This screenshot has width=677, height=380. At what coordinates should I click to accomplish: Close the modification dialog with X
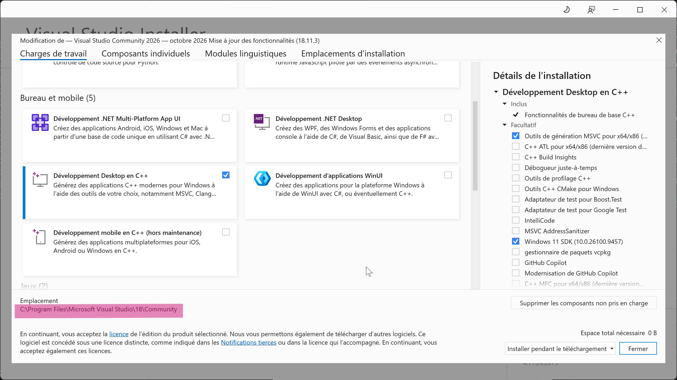659,40
